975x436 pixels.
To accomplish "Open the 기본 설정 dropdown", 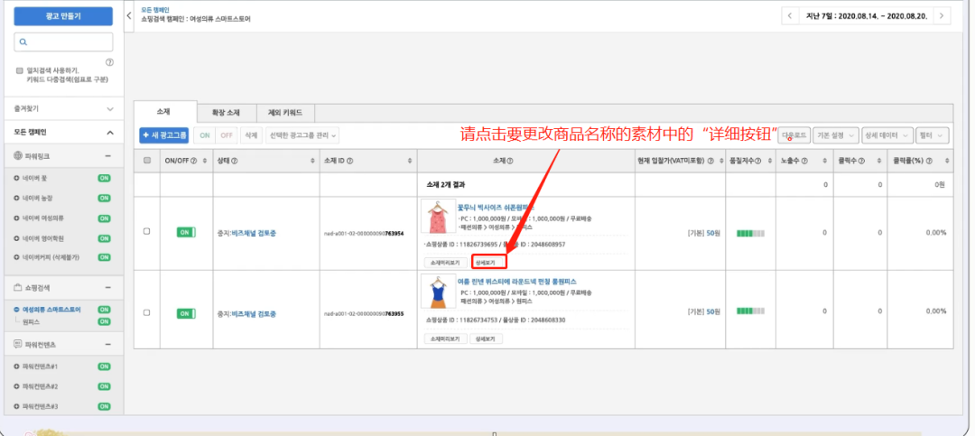I will (x=836, y=135).
